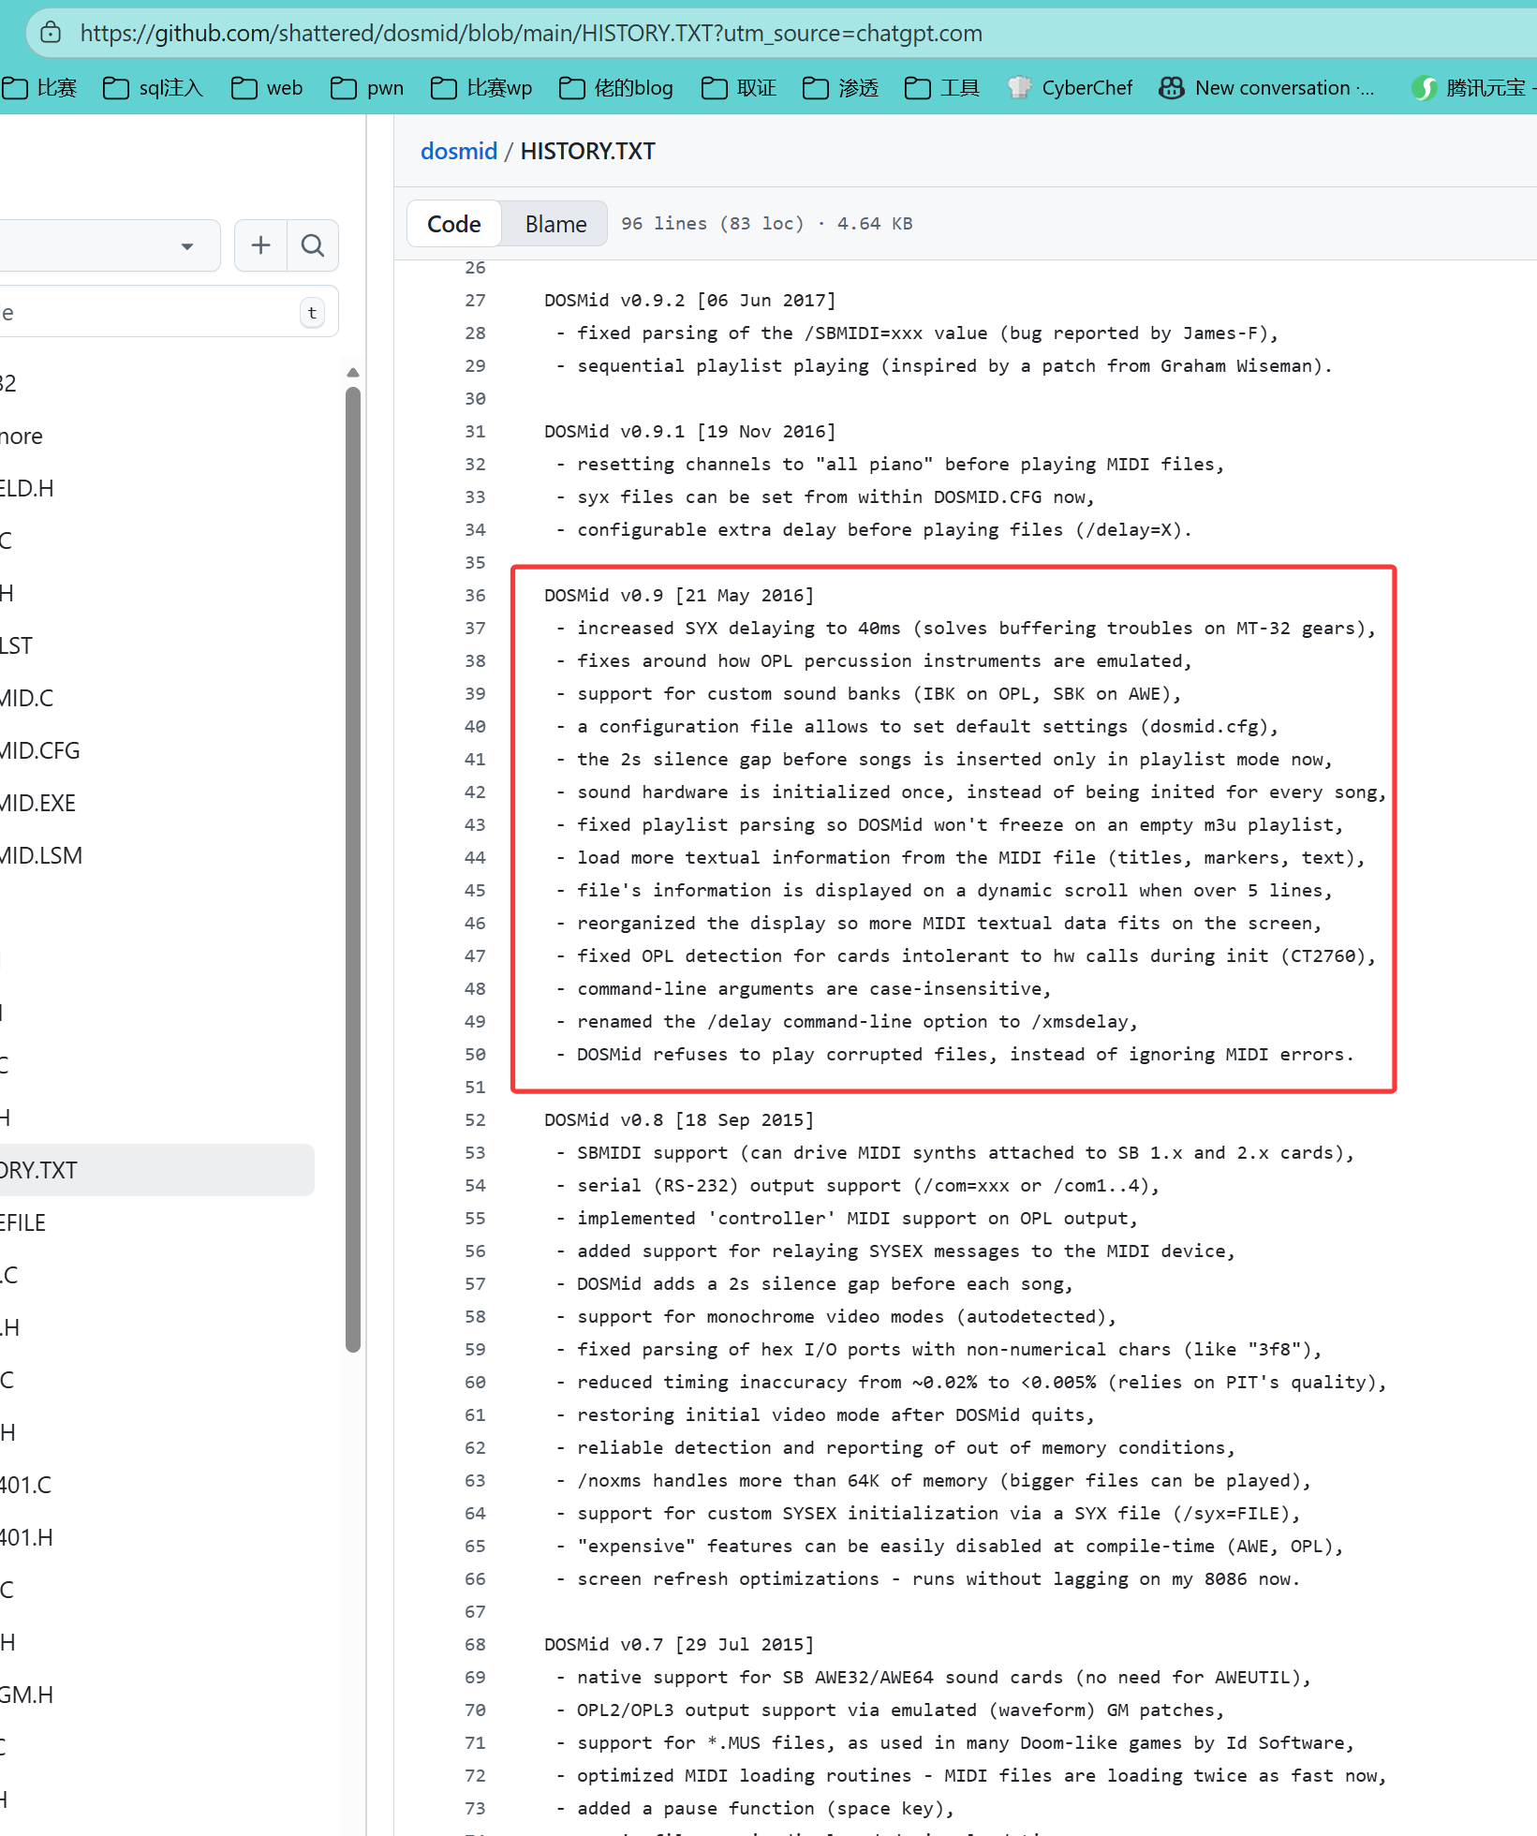Click the add file plus button

260,245
